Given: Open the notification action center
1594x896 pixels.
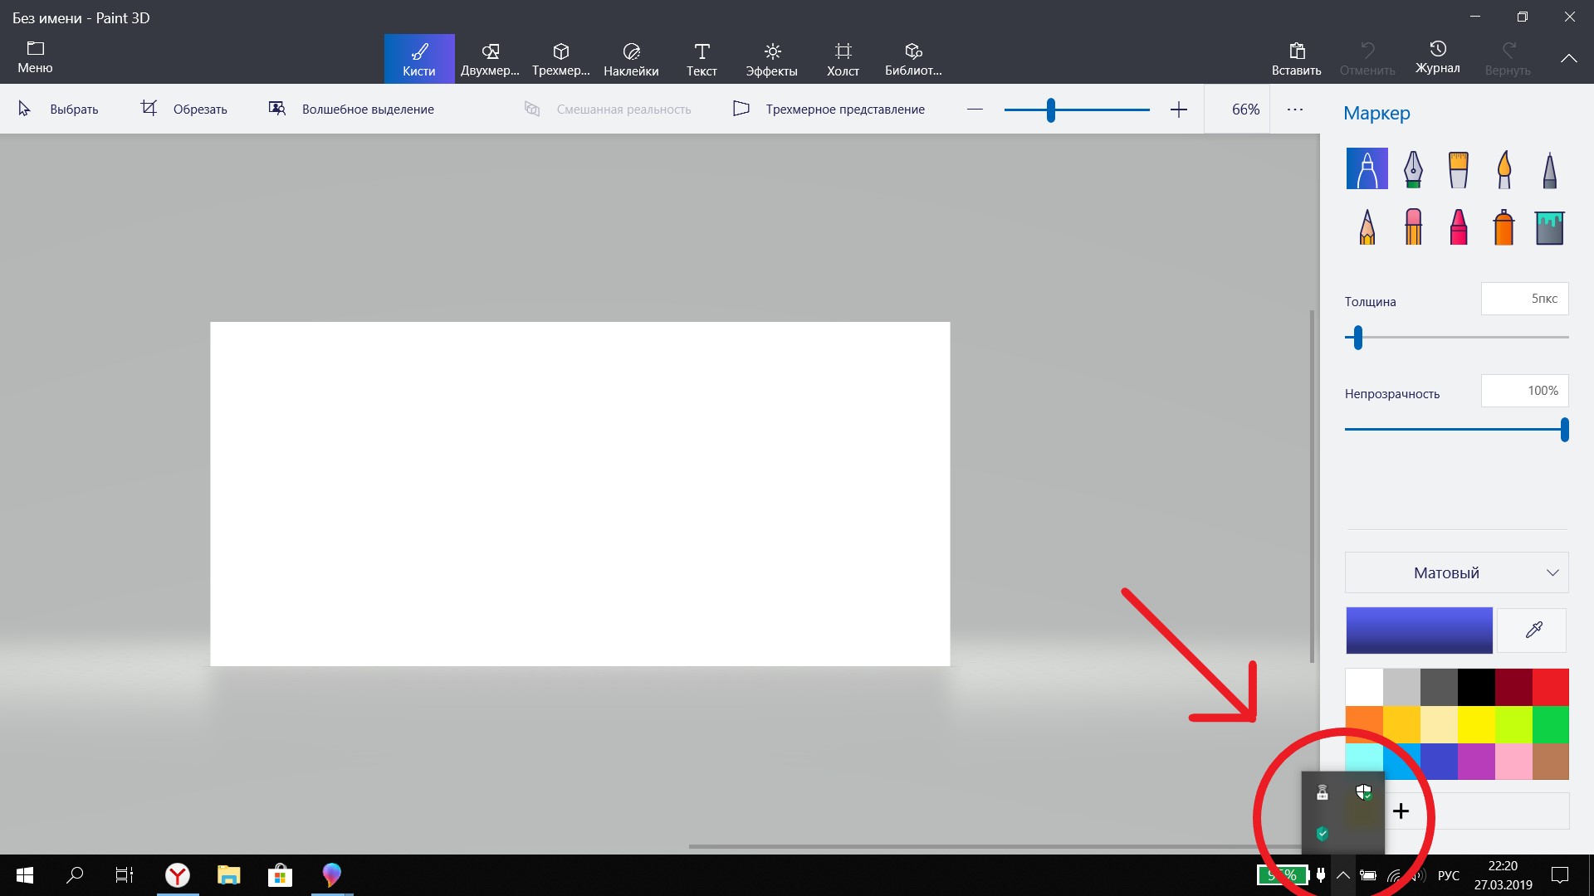Looking at the screenshot, I should [x=1560, y=875].
